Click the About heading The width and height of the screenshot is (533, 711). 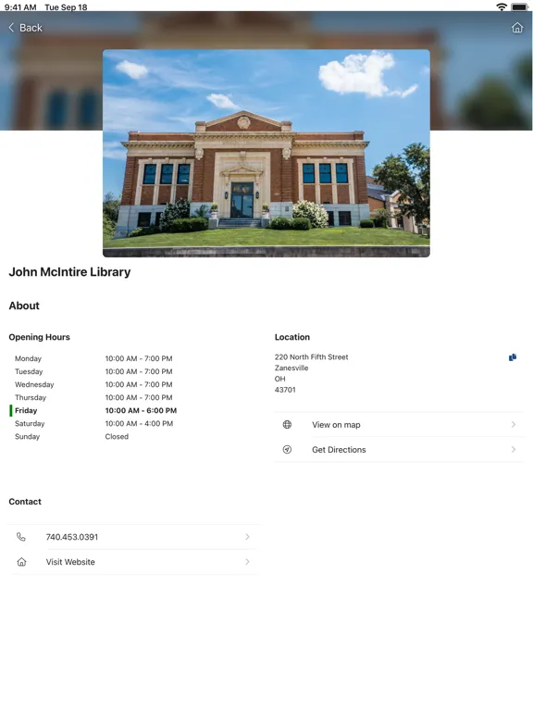point(24,306)
